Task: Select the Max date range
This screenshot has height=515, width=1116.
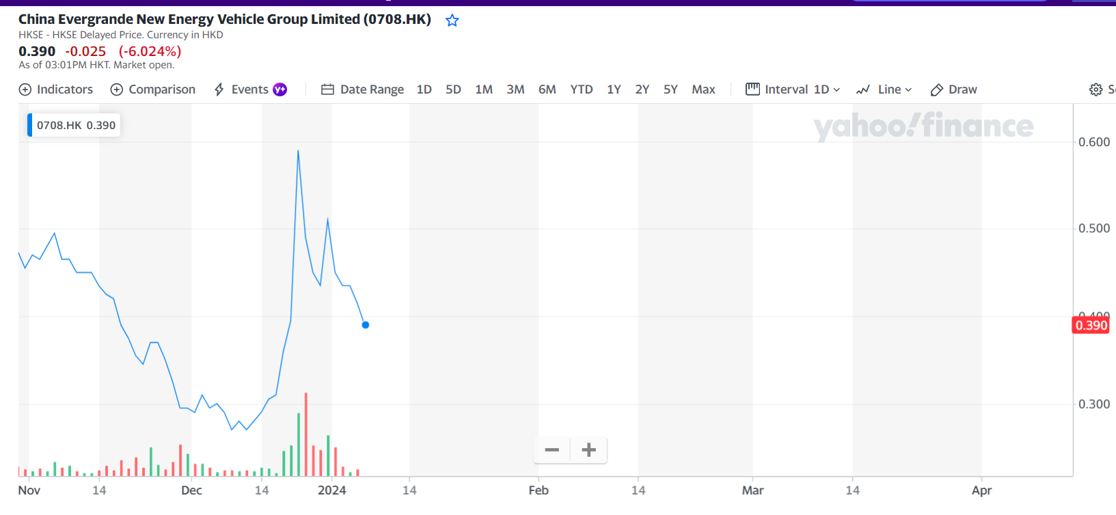Action: [703, 89]
